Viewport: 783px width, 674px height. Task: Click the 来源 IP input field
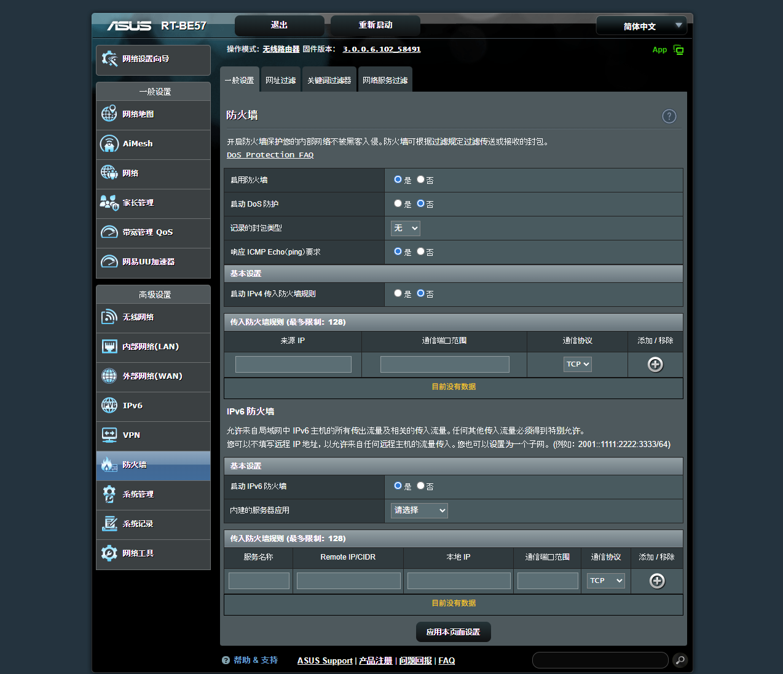[x=293, y=365]
